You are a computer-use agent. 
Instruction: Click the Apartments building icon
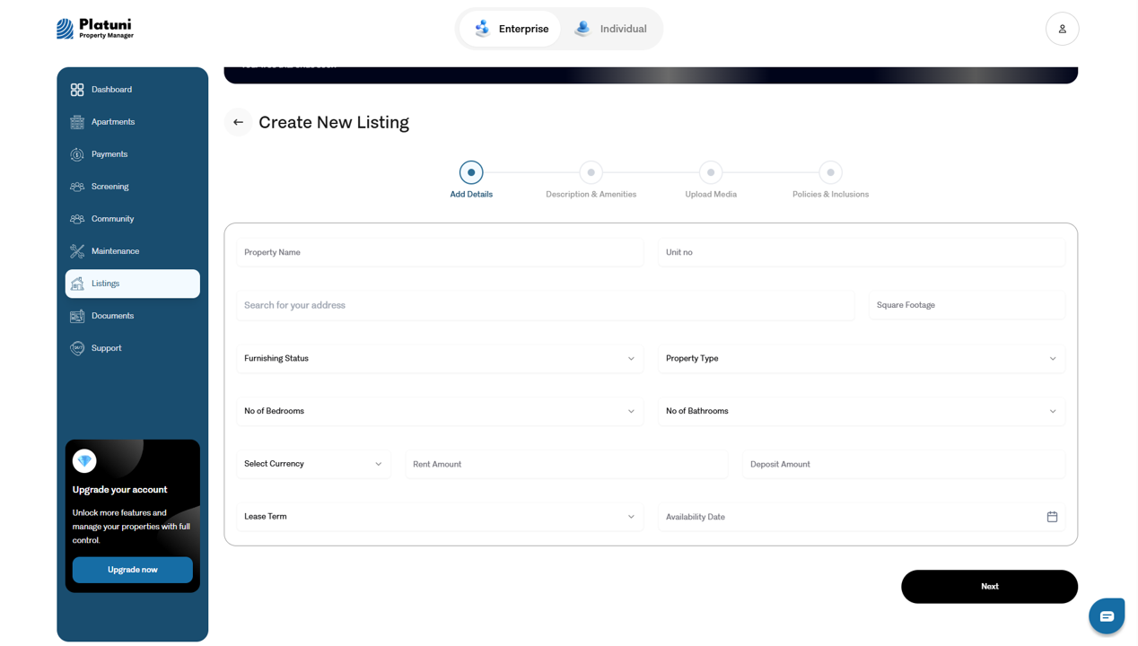click(77, 122)
